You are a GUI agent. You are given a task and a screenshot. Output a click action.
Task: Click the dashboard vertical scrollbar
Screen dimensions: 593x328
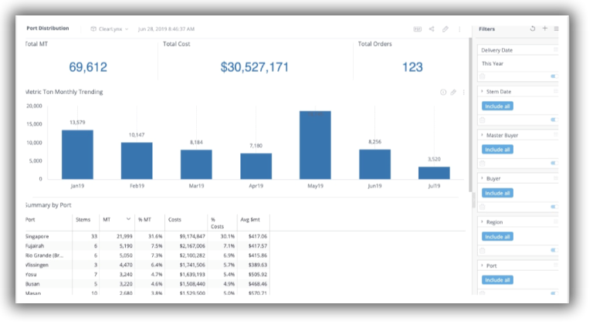pyautogui.click(x=470, y=115)
